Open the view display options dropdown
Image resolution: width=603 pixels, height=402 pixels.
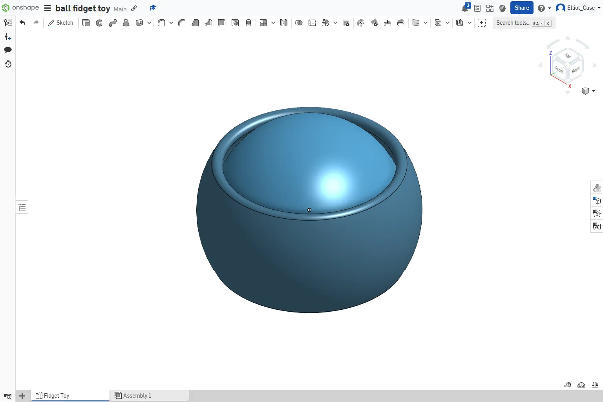click(588, 91)
